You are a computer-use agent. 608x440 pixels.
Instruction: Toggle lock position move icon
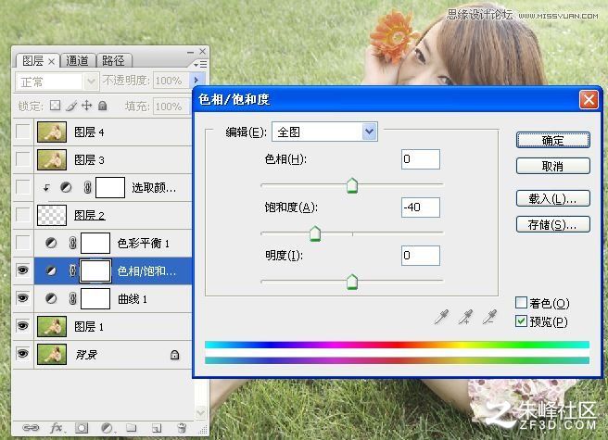click(x=86, y=106)
